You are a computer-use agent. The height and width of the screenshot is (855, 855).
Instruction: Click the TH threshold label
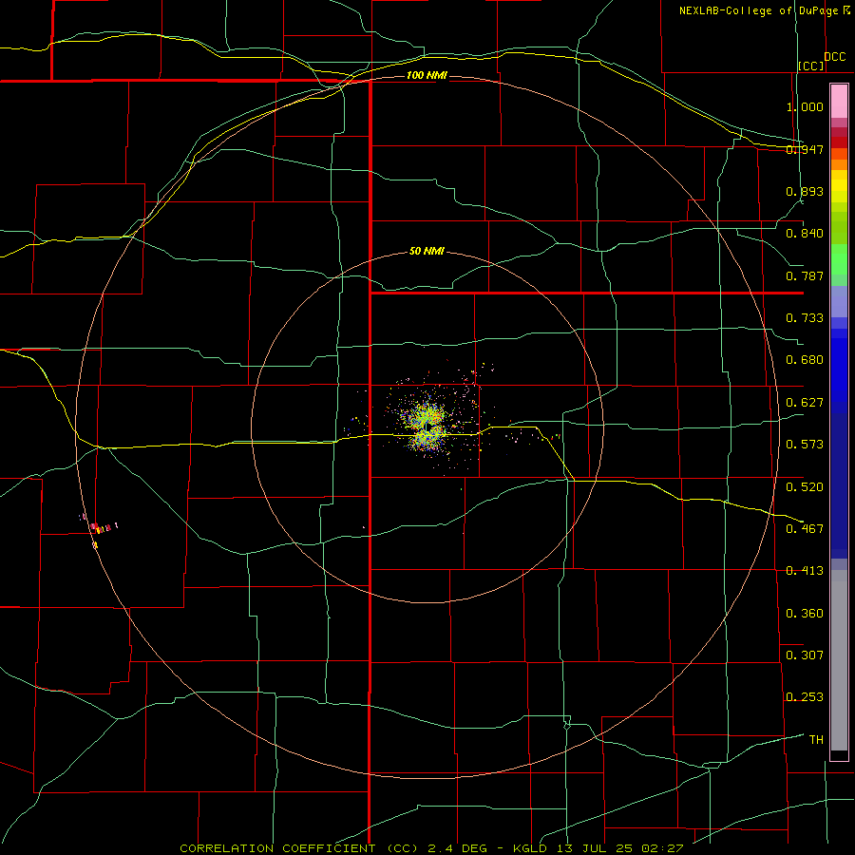point(816,740)
